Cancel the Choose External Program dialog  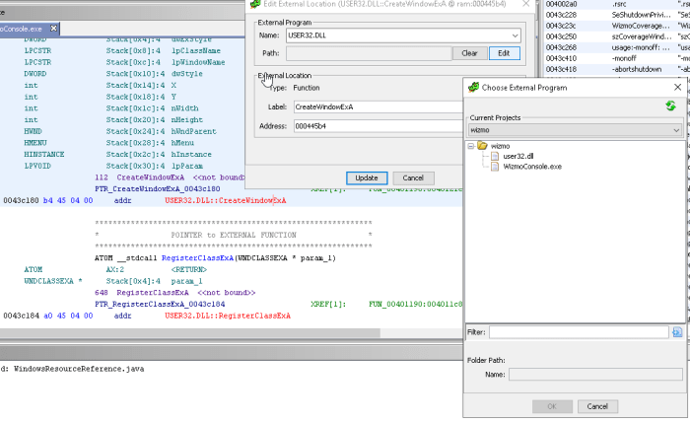[x=597, y=406]
